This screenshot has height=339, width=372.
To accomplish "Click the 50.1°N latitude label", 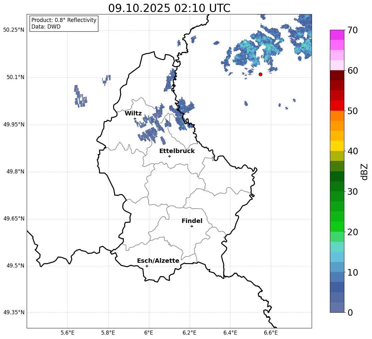I will coord(15,77).
